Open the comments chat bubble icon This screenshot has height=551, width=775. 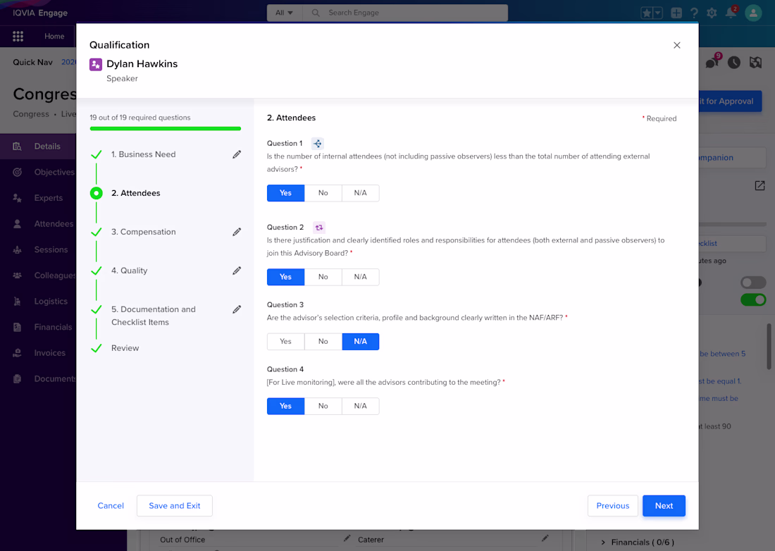coord(712,62)
